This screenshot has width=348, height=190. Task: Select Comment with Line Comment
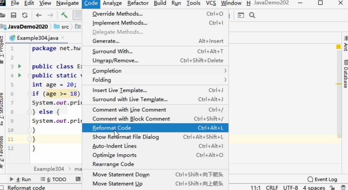155,110
